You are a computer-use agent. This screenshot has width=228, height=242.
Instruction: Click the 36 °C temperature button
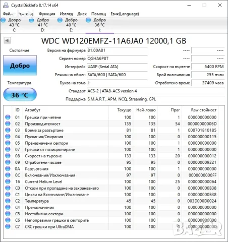tap(20, 95)
